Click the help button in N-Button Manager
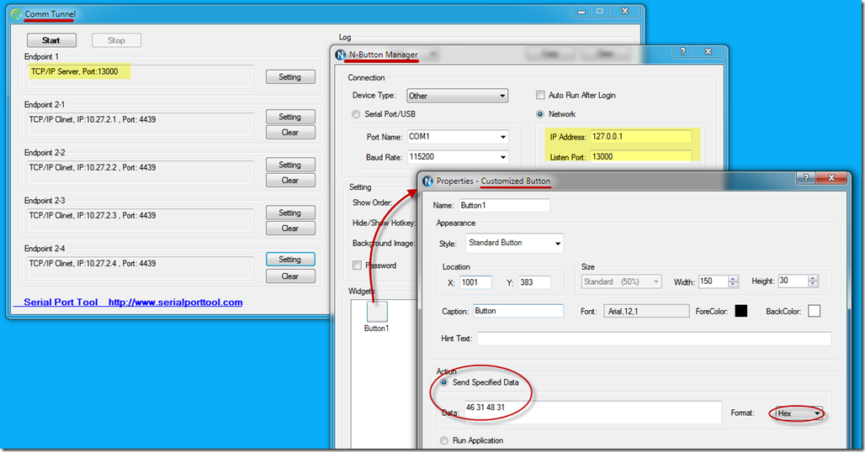This screenshot has height=452, width=865. [682, 51]
